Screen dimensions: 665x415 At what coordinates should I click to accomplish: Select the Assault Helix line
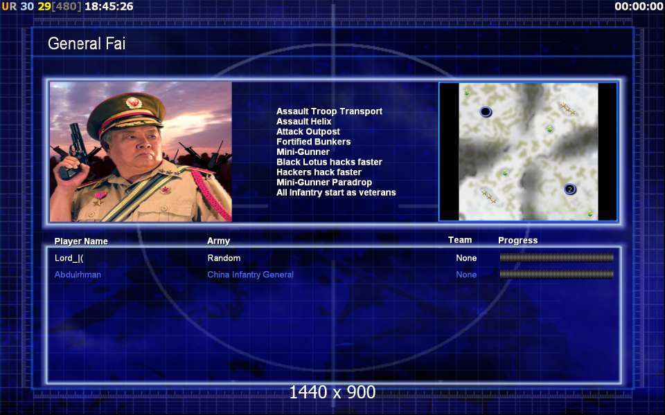303,122
